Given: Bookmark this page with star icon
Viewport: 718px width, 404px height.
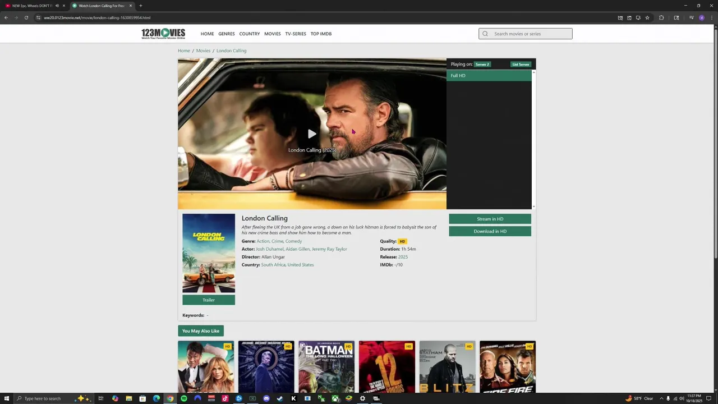Looking at the screenshot, I should point(647,17).
